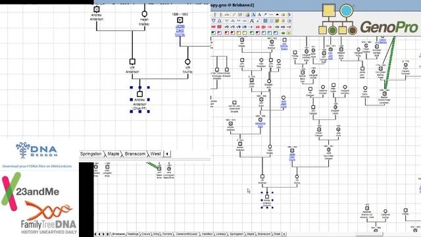
Task: Switch to the Ferriers tab
Action: [167, 234]
